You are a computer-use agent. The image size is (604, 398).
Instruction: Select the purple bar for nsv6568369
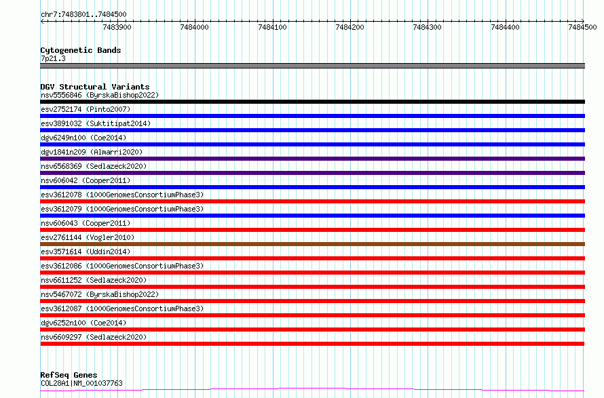click(x=312, y=173)
